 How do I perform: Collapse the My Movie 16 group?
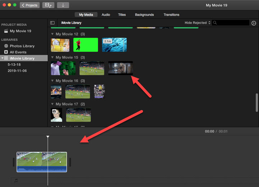52,81
